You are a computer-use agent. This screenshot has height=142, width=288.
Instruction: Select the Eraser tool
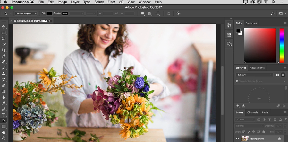pyautogui.click(x=4, y=85)
